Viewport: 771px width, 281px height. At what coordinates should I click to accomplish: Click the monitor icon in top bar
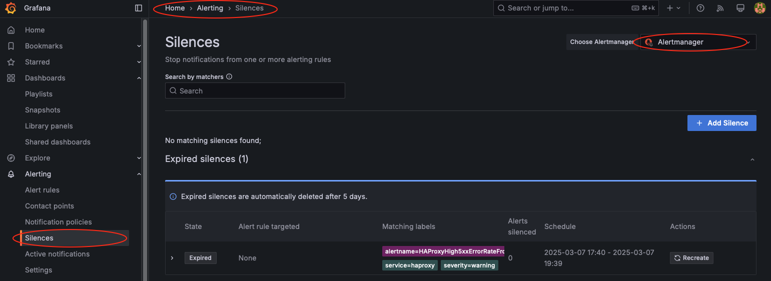tap(740, 8)
